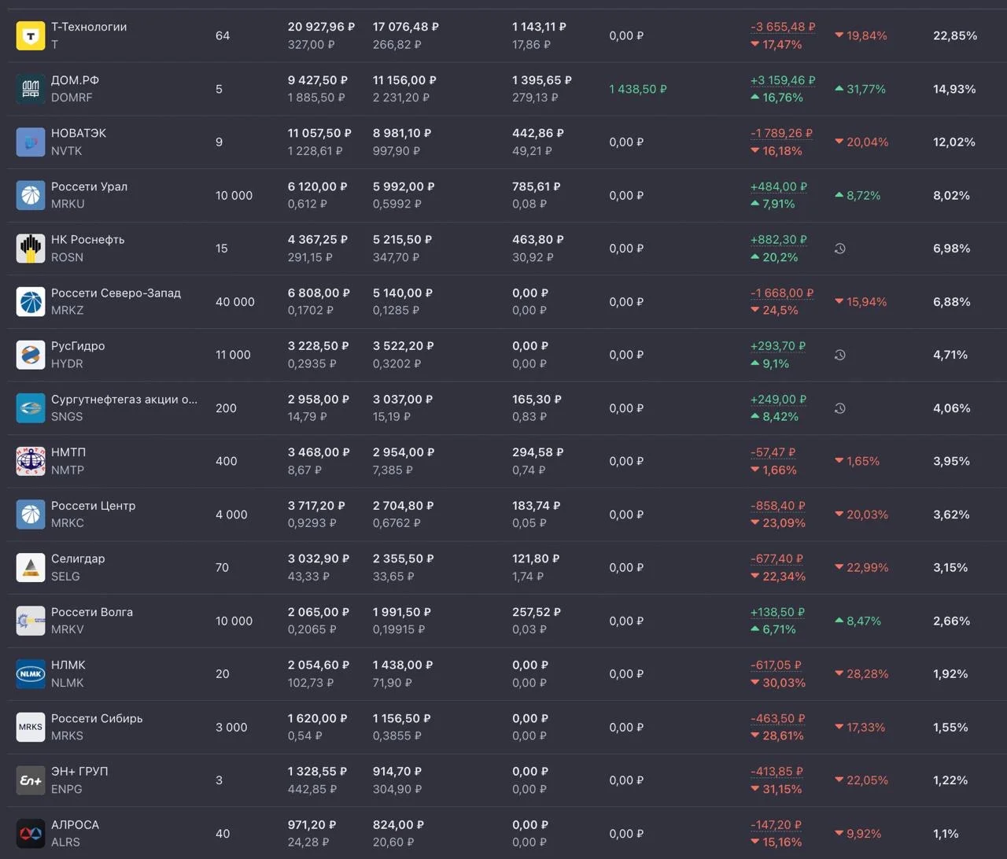
Task: Click the underlined -147,20 ₽ loss value
Action: point(776,824)
